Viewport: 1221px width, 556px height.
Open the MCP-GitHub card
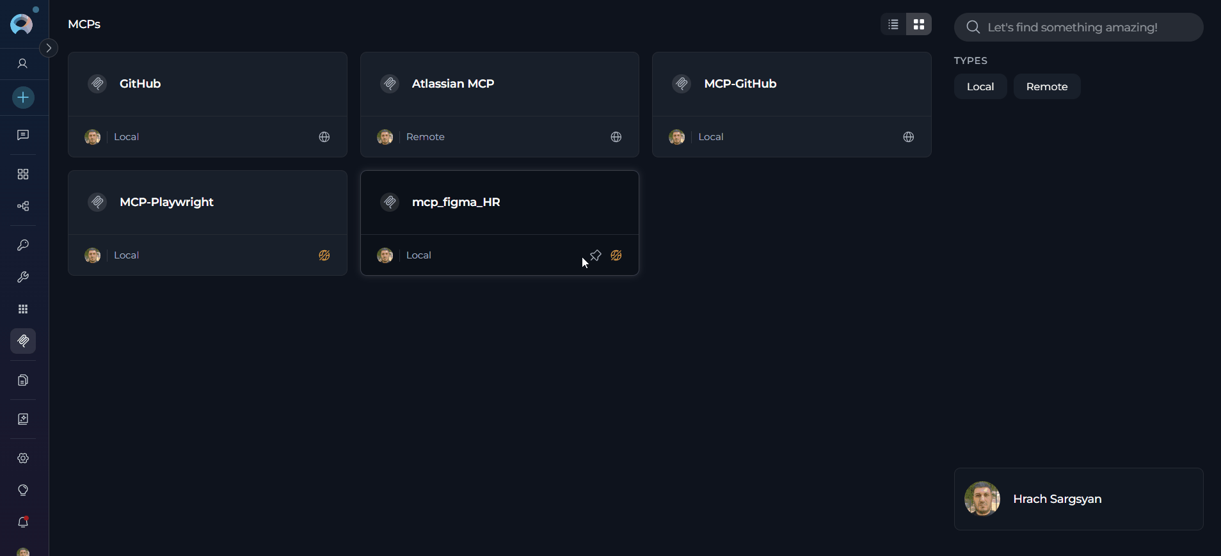pyautogui.click(x=792, y=104)
